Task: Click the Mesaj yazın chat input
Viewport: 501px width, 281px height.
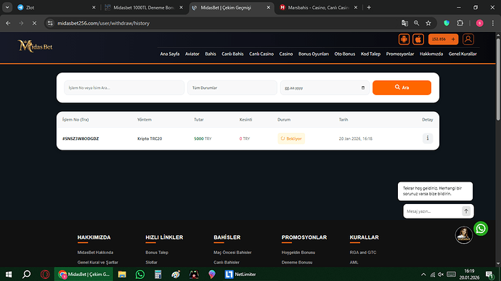Action: pyautogui.click(x=433, y=211)
